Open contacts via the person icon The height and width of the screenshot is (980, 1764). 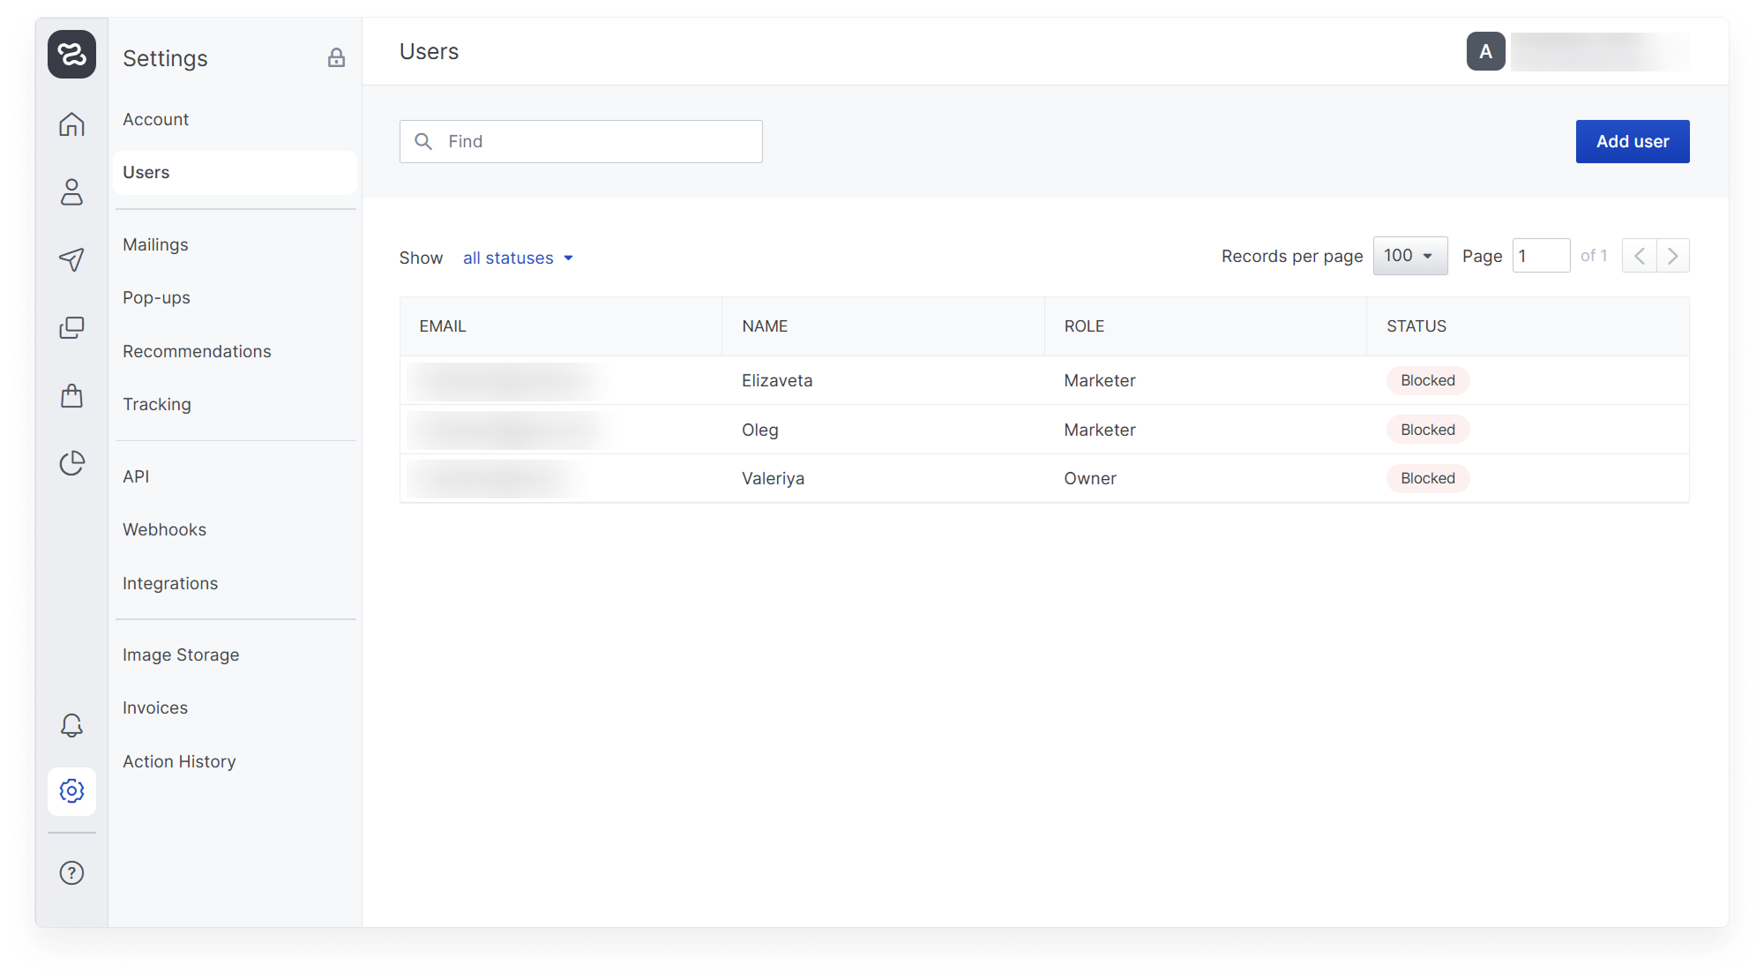71,191
